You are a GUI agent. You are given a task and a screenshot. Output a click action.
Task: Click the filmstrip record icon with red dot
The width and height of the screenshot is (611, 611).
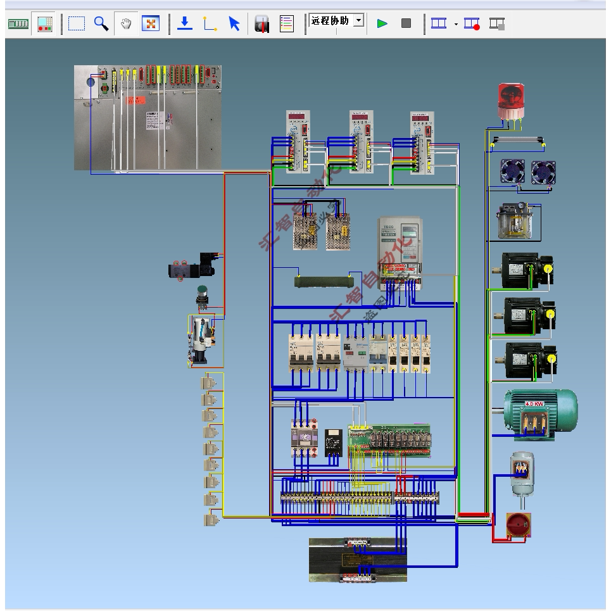tap(472, 23)
